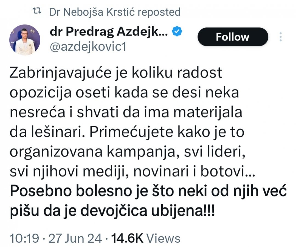
Task: Click the display name dr Predrag Azdejk...
Action: (x=109, y=33)
